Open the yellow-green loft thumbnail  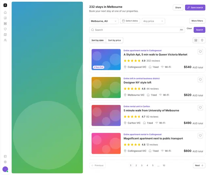pyautogui.click(x=106, y=87)
